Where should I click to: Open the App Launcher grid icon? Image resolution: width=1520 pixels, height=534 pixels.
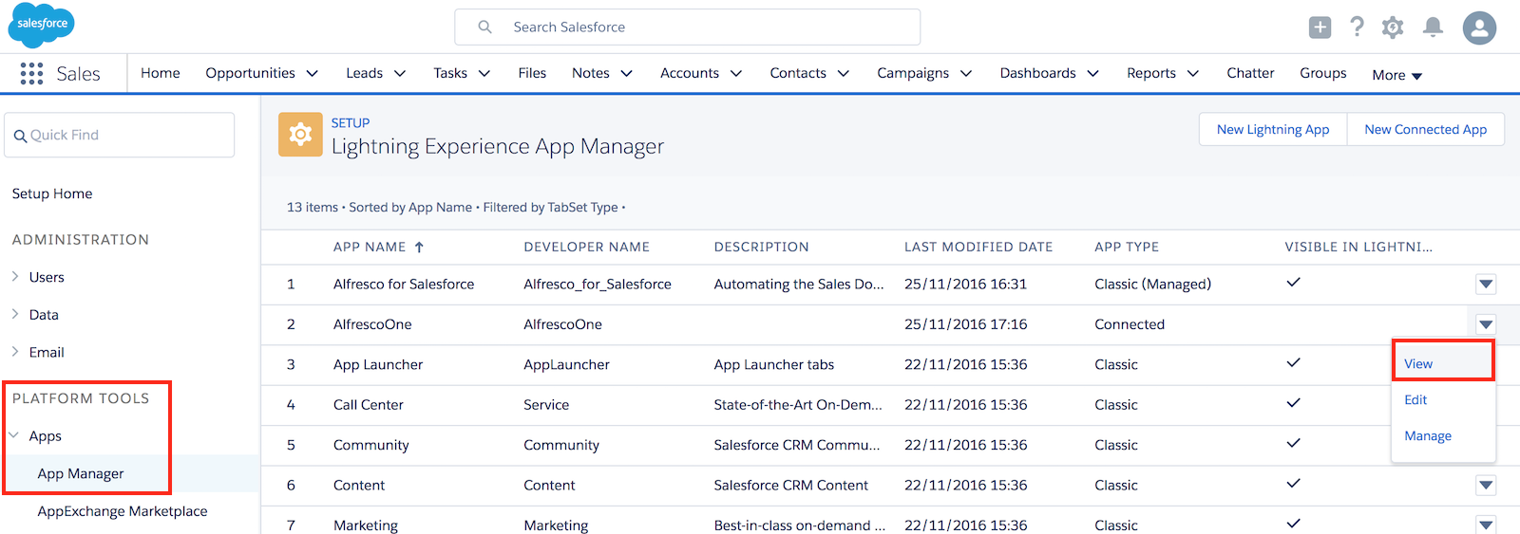click(31, 74)
